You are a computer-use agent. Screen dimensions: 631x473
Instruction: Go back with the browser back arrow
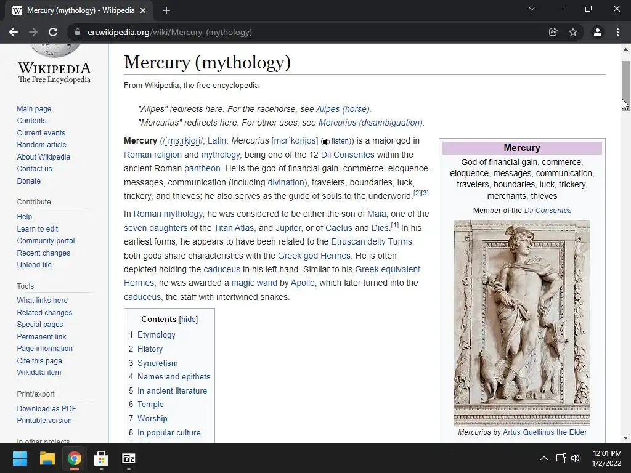[14, 32]
